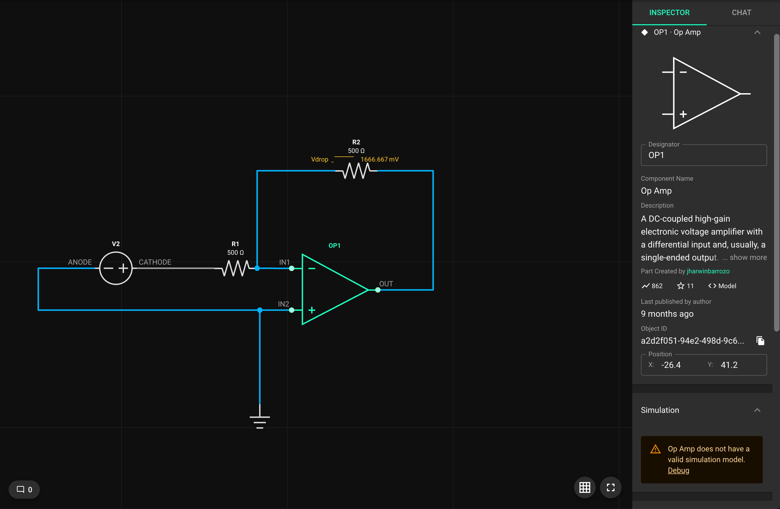This screenshot has width=780, height=509.
Task: Open the Chat tab
Action: pos(741,12)
